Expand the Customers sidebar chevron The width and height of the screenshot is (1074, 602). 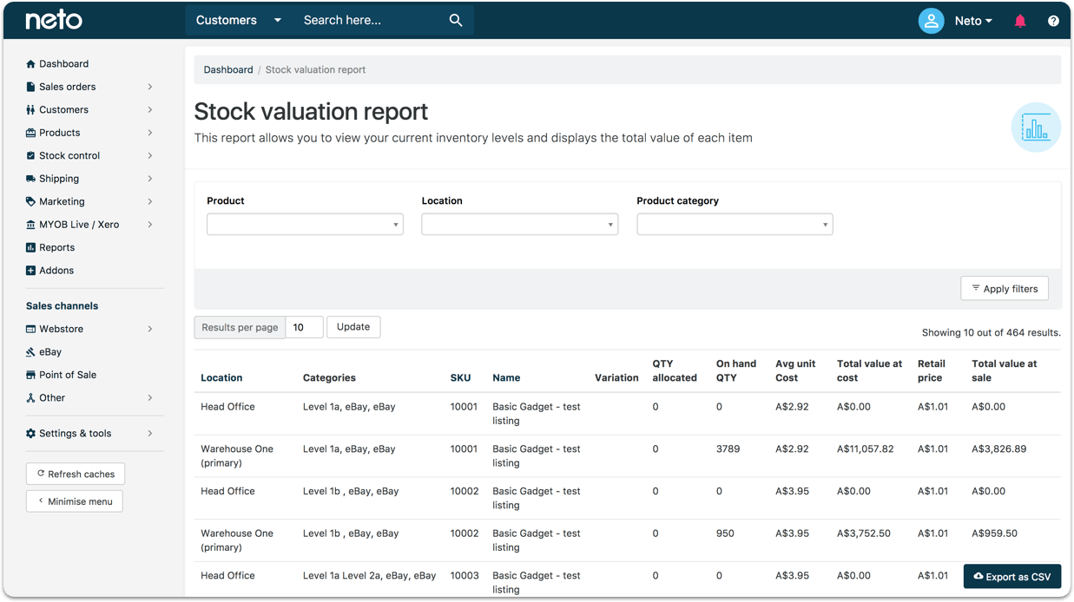click(150, 110)
